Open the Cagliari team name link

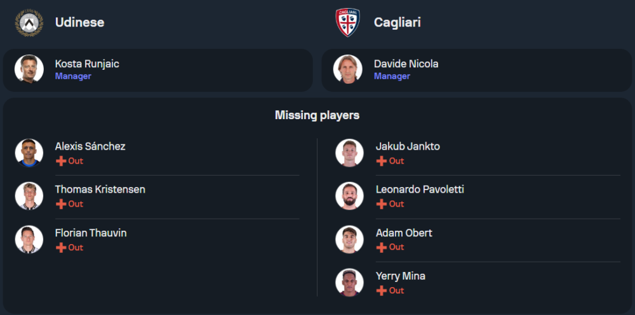tap(398, 23)
